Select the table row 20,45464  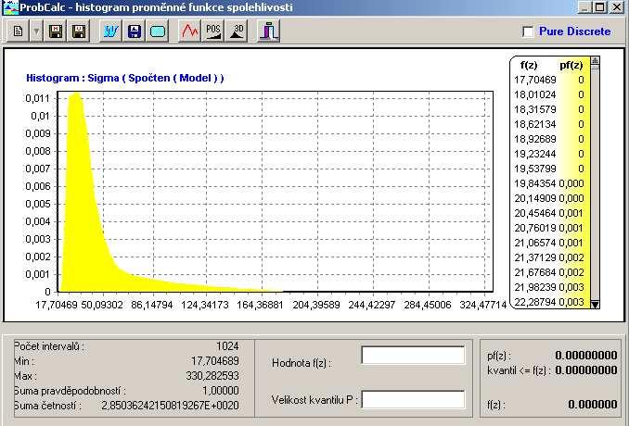[x=549, y=213]
